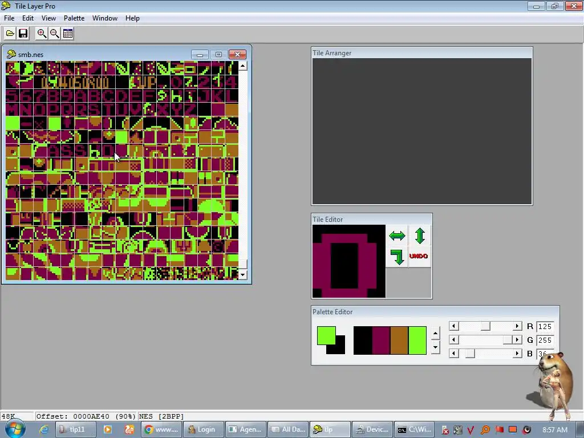
Task: Click the taskbar clock showing 8:57 AM
Action: tap(555, 430)
